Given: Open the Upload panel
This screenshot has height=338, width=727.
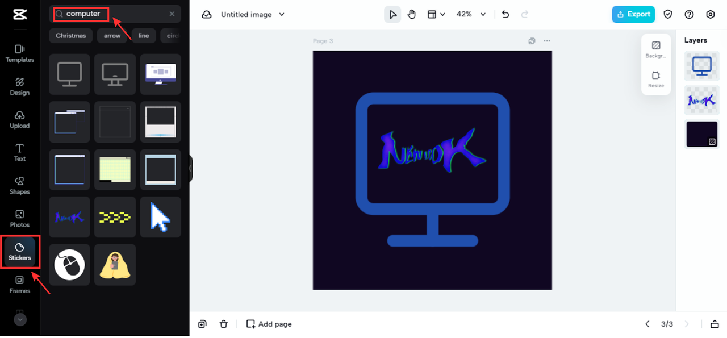Looking at the screenshot, I should click(19, 119).
